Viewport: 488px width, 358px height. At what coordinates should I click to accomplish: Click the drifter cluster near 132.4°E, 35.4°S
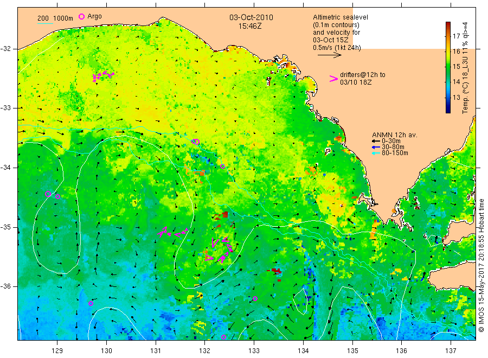click(220, 250)
